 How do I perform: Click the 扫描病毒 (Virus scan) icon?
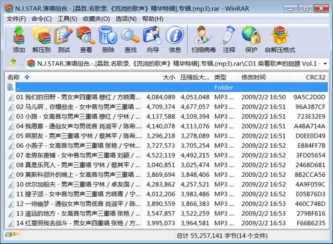[203, 35]
